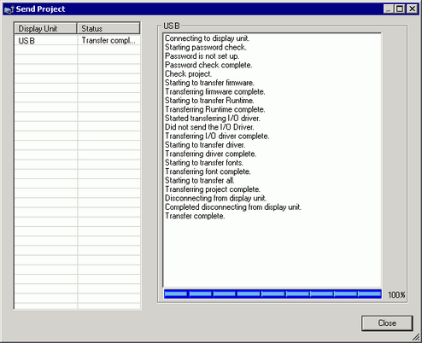
Task: Click the 'Transfer compl...' status cell
Action: 108,41
